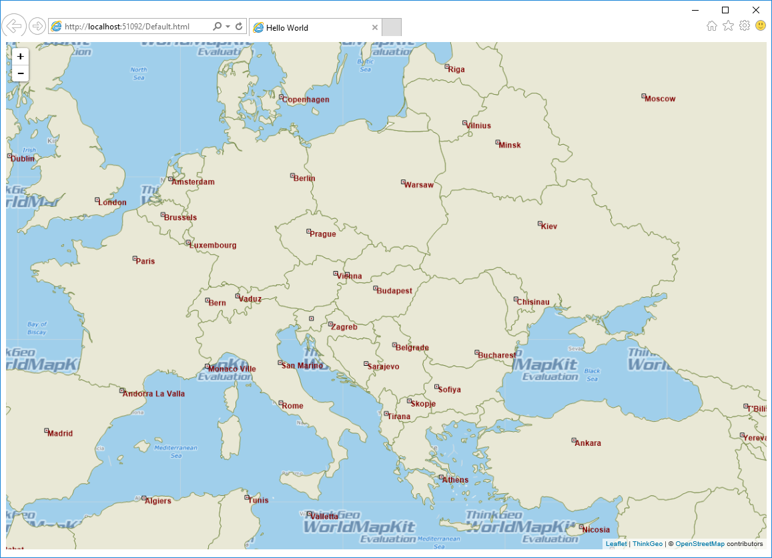Click the Refresh page icon
This screenshot has height=558, width=772.
click(239, 27)
